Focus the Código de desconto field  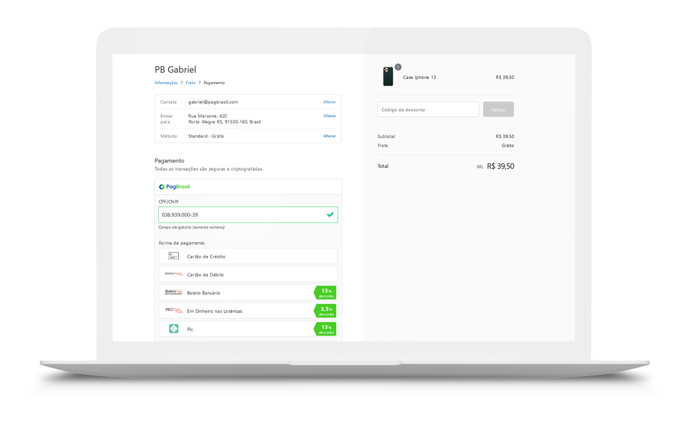(428, 109)
